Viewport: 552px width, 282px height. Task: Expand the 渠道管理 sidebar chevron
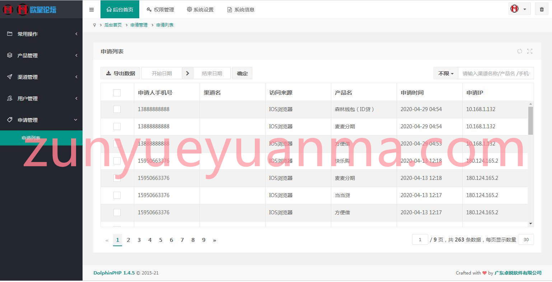tap(76, 77)
